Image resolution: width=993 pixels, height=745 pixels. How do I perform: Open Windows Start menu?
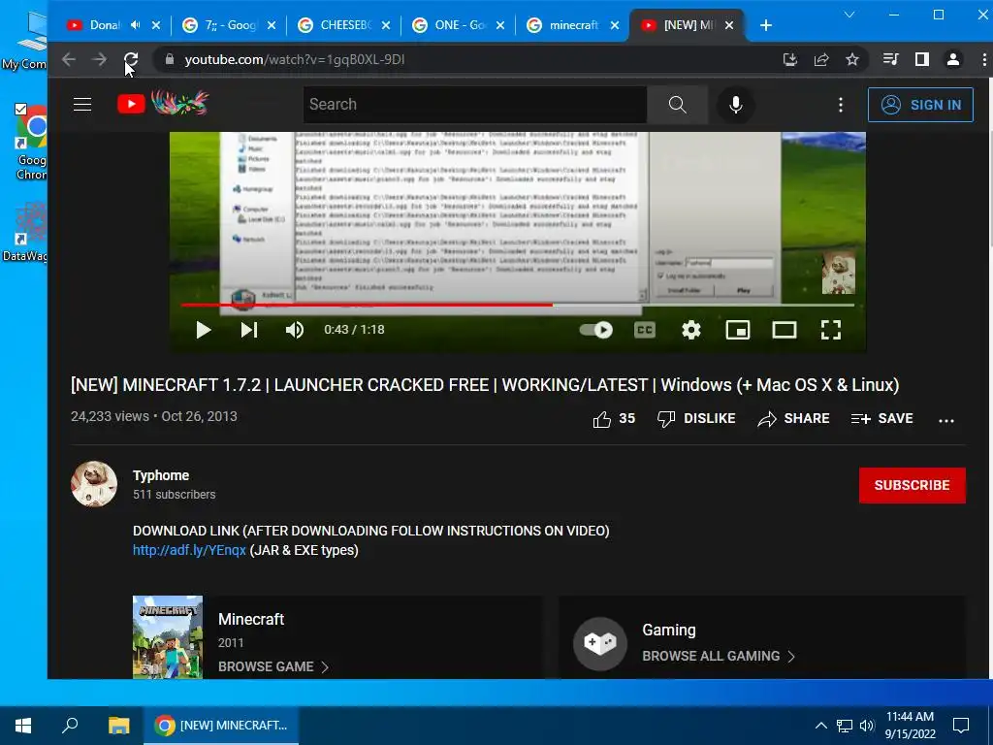[x=23, y=726]
